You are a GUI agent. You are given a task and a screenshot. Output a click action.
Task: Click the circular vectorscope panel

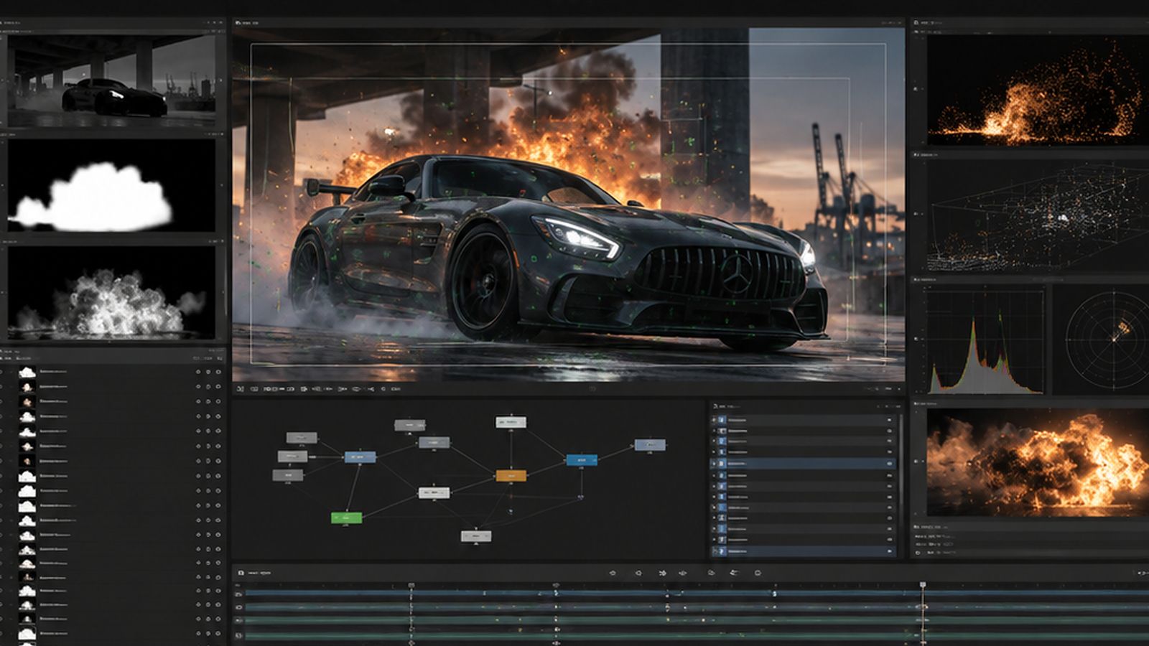[1100, 339]
